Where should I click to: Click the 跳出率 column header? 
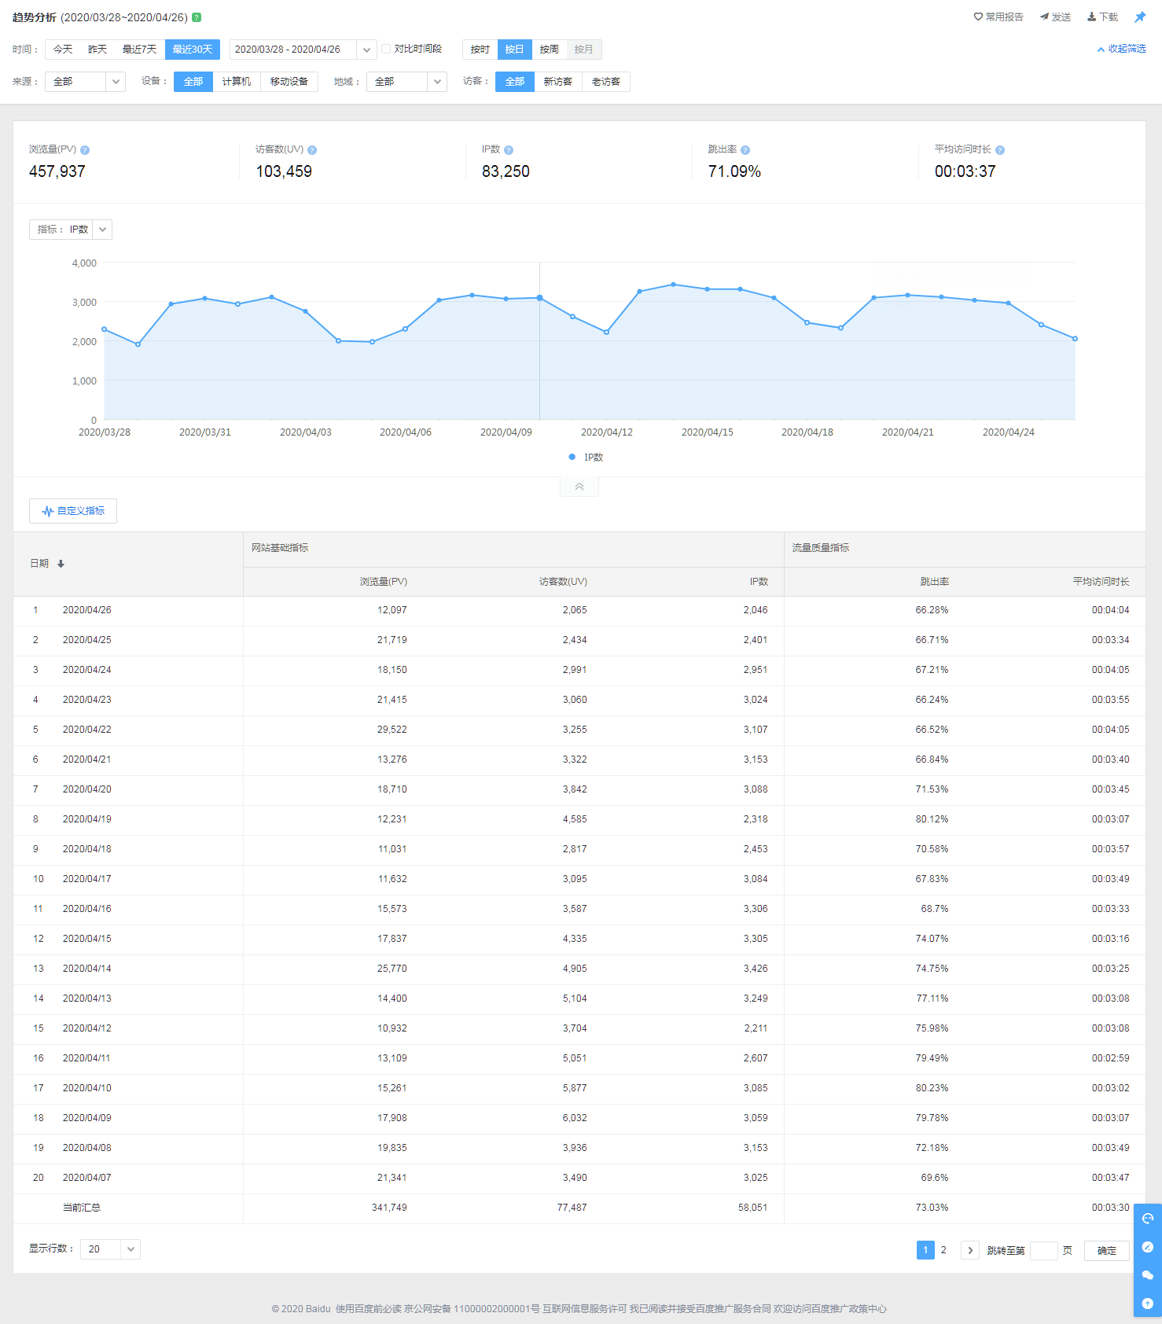pos(935,582)
